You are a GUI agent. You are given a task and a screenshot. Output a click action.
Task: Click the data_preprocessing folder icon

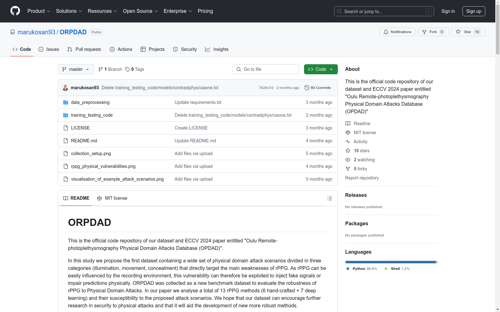pos(66,102)
